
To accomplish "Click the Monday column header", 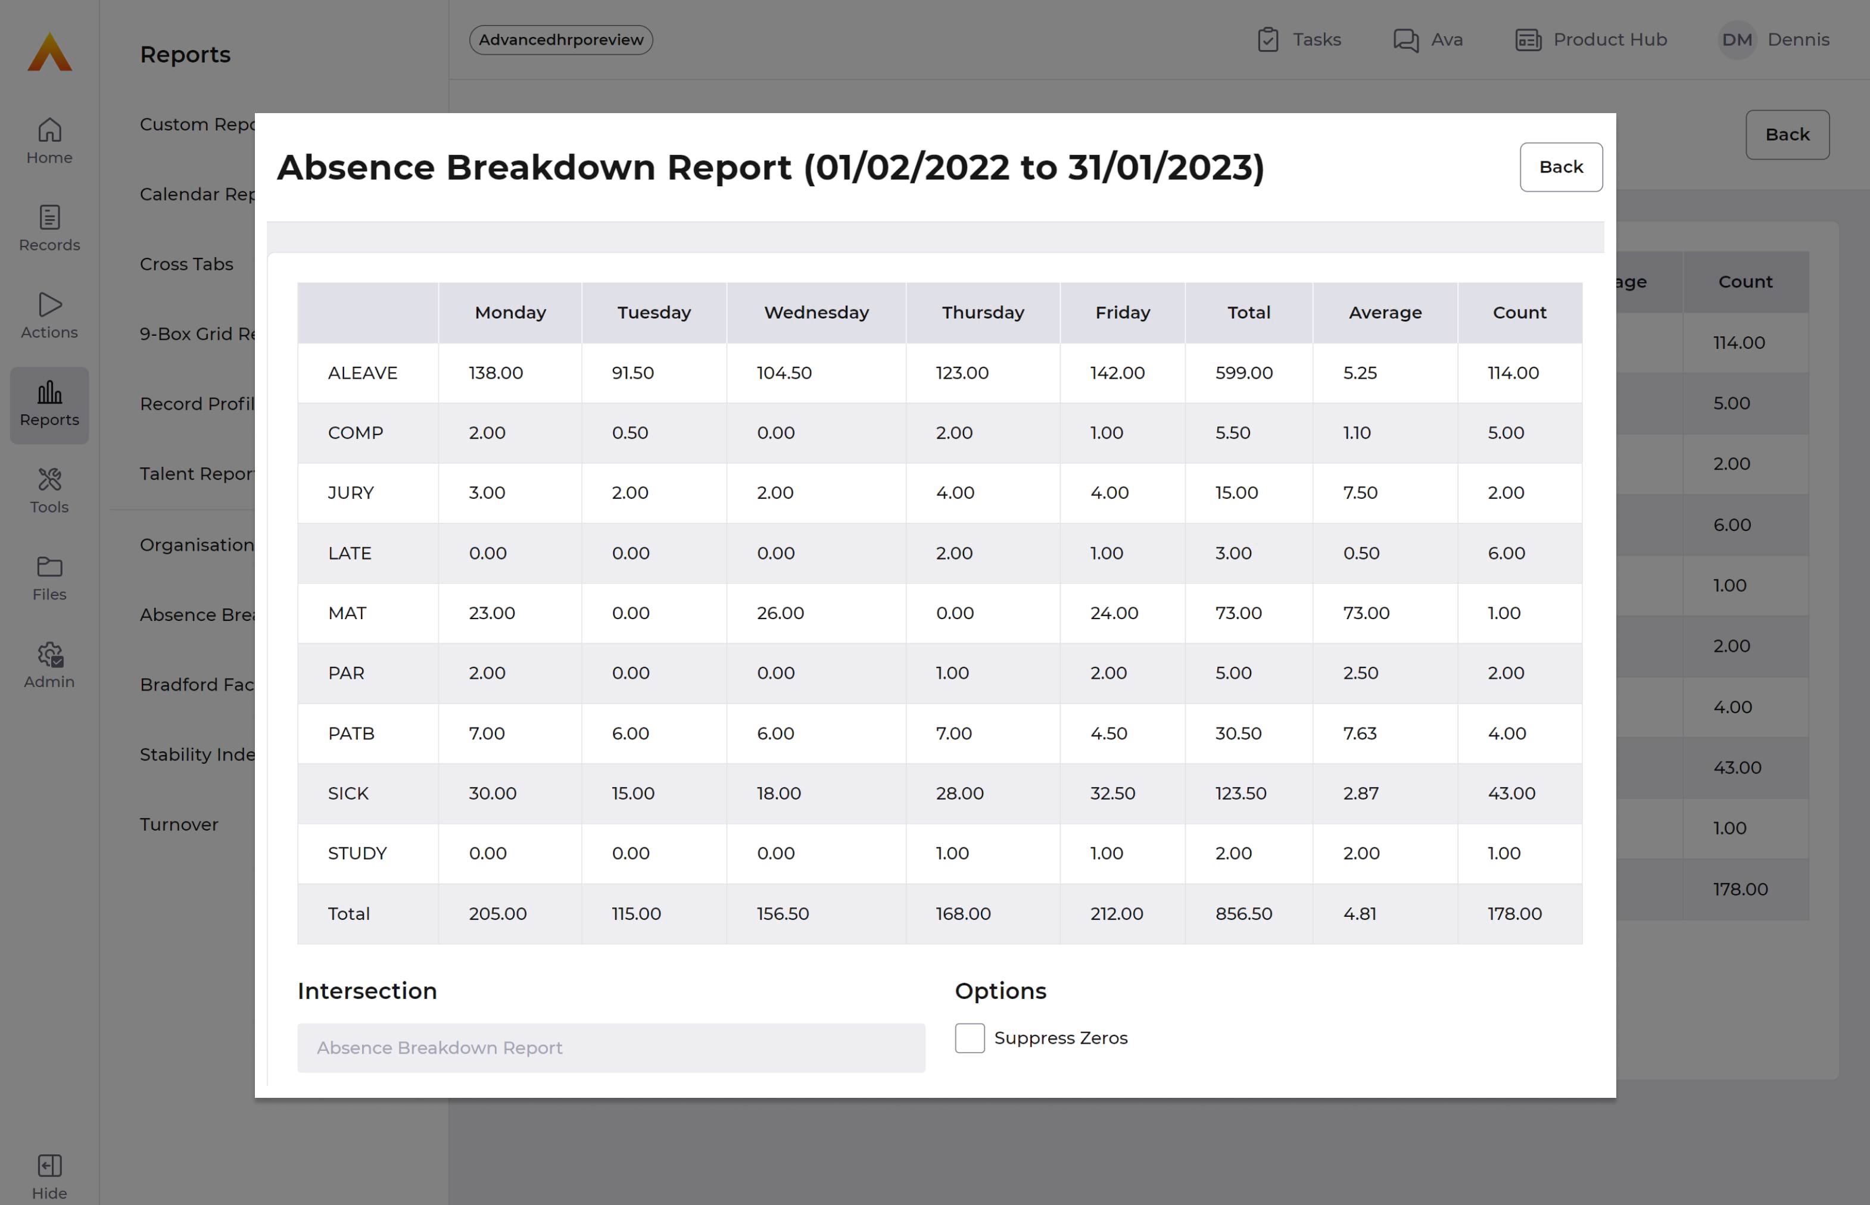I will click(x=510, y=312).
